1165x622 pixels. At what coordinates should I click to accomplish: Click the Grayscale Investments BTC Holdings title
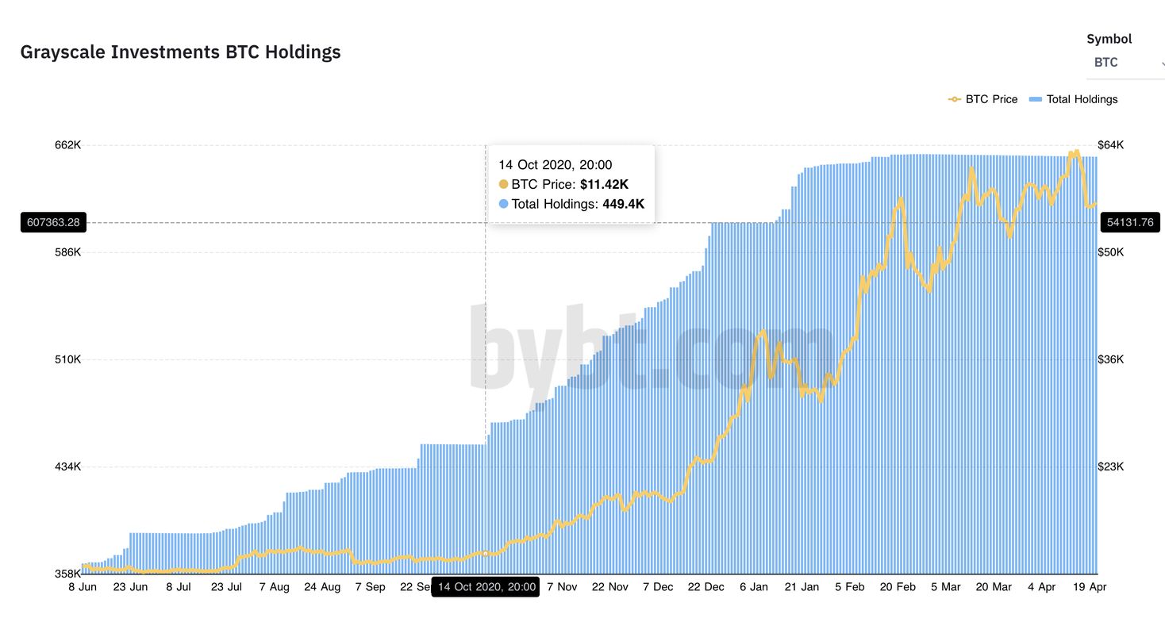click(x=180, y=52)
